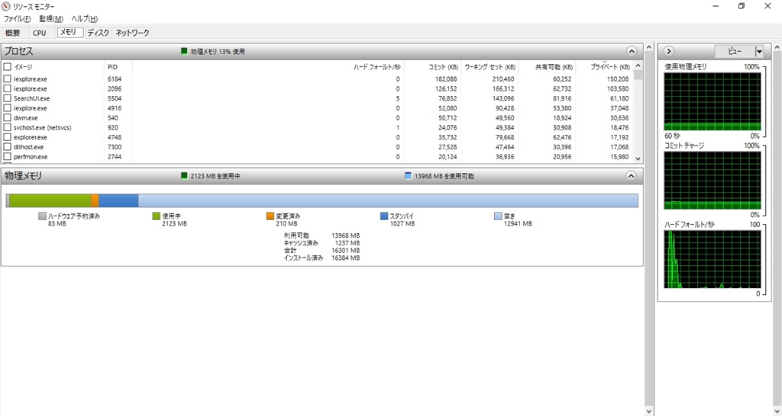The width and height of the screenshot is (782, 416).
Task: Check the perfmon.exe checkbox
Action: coord(8,157)
